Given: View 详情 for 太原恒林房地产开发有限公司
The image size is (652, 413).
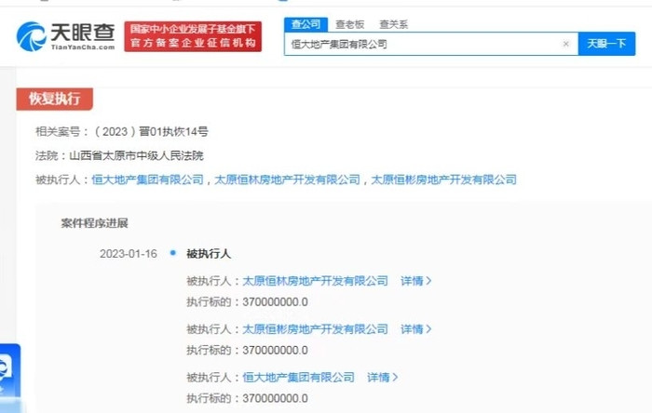Looking at the screenshot, I should coord(415,281).
